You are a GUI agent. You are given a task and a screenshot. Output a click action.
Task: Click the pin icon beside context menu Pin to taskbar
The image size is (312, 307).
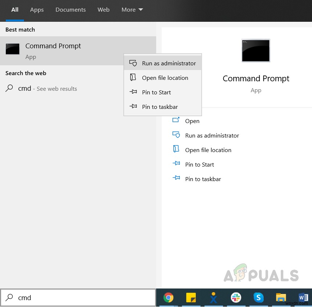[x=133, y=106]
